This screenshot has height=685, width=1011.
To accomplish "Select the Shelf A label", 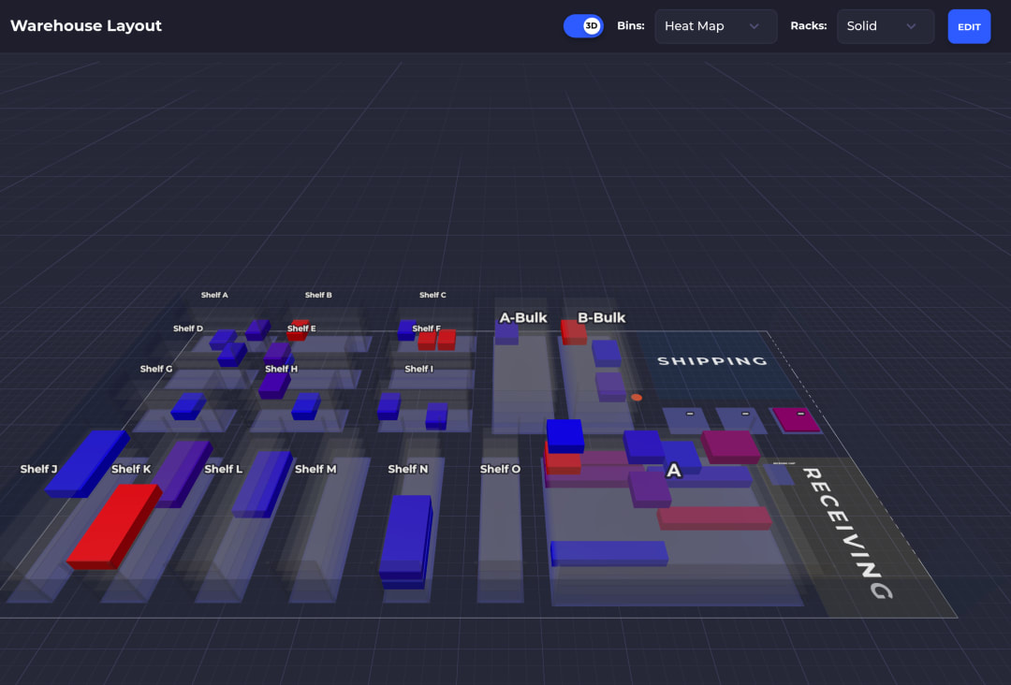I will tap(214, 295).
